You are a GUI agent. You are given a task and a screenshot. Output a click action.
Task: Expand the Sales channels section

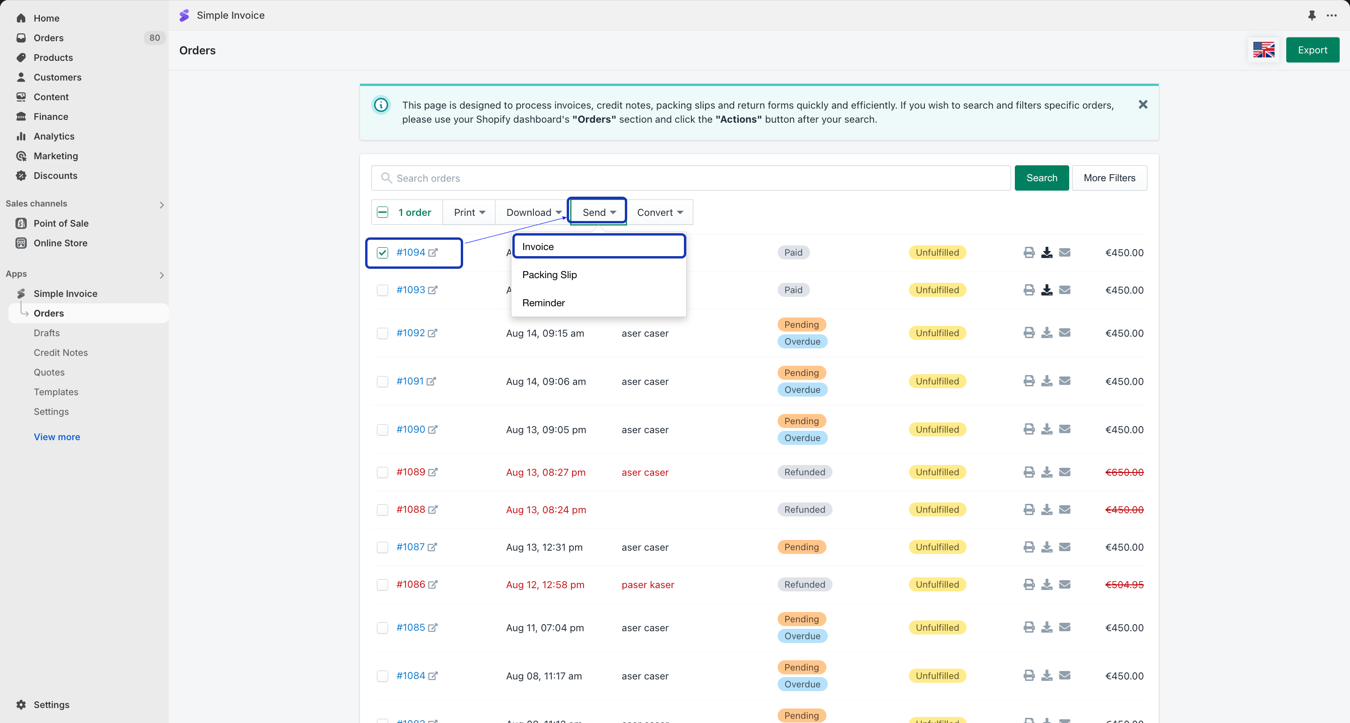(x=161, y=205)
